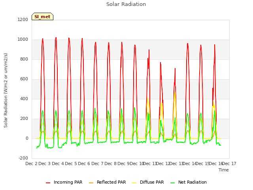253x190 pixels.
Task: Click the Dec 15 x-axis tick label
Action: tap(203, 163)
